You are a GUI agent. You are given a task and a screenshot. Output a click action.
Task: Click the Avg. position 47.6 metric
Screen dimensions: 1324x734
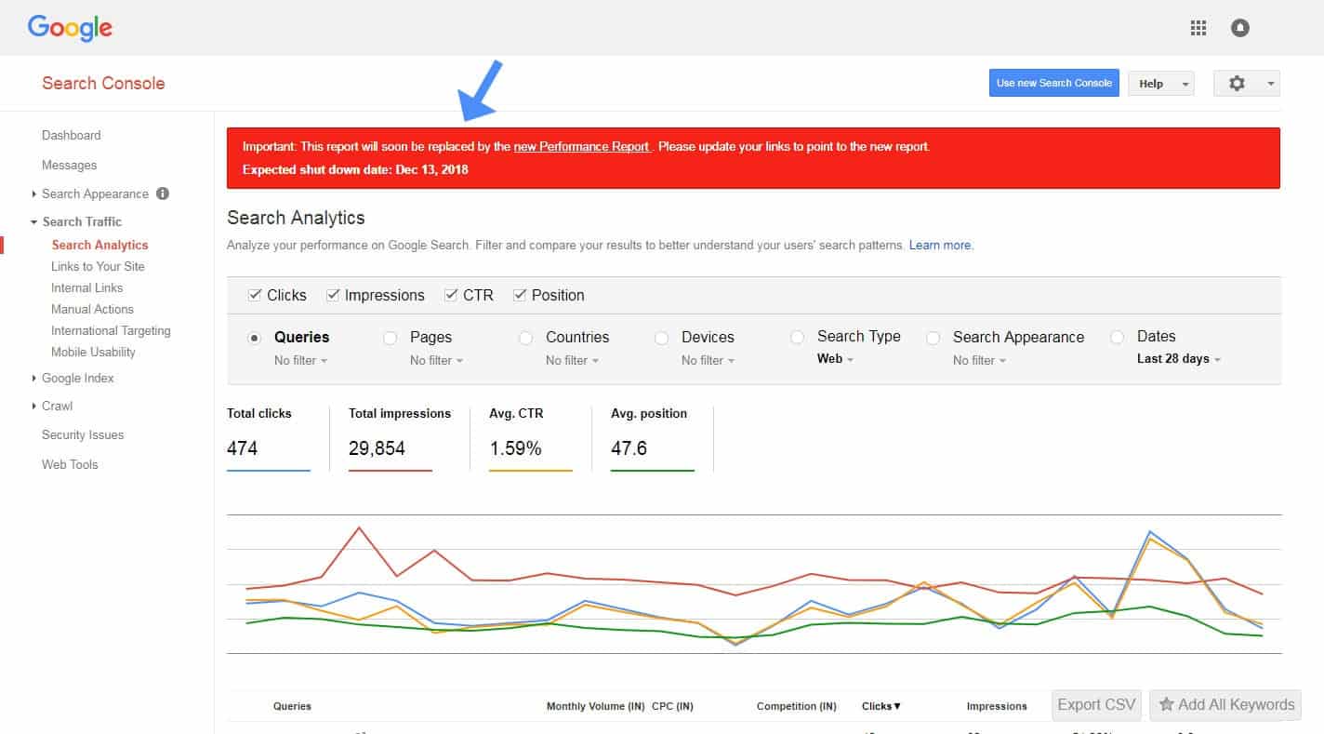click(653, 437)
